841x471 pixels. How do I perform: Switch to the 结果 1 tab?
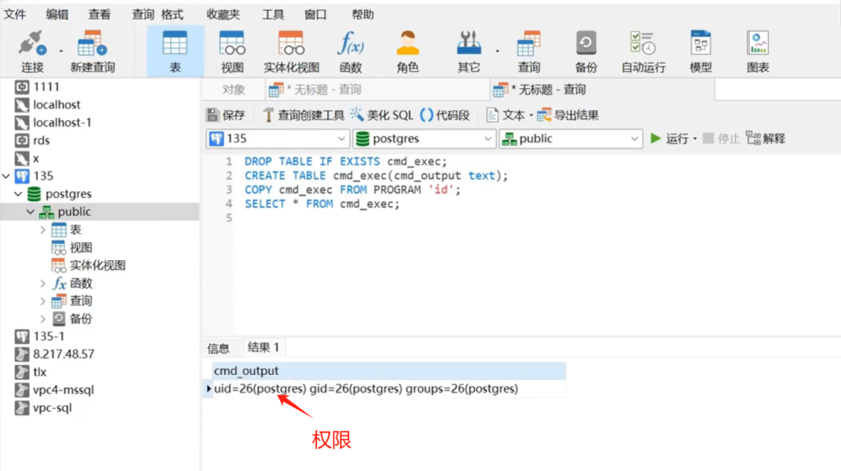tap(264, 347)
